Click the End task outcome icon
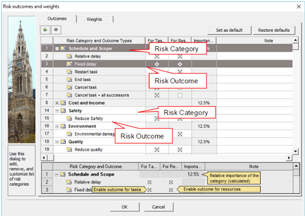 69,80
